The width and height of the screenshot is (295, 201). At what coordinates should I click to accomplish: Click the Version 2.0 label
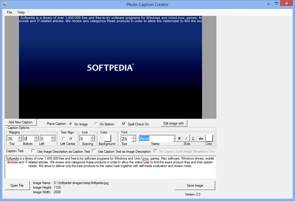[x=193, y=194]
